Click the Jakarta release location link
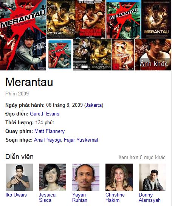 (94, 105)
